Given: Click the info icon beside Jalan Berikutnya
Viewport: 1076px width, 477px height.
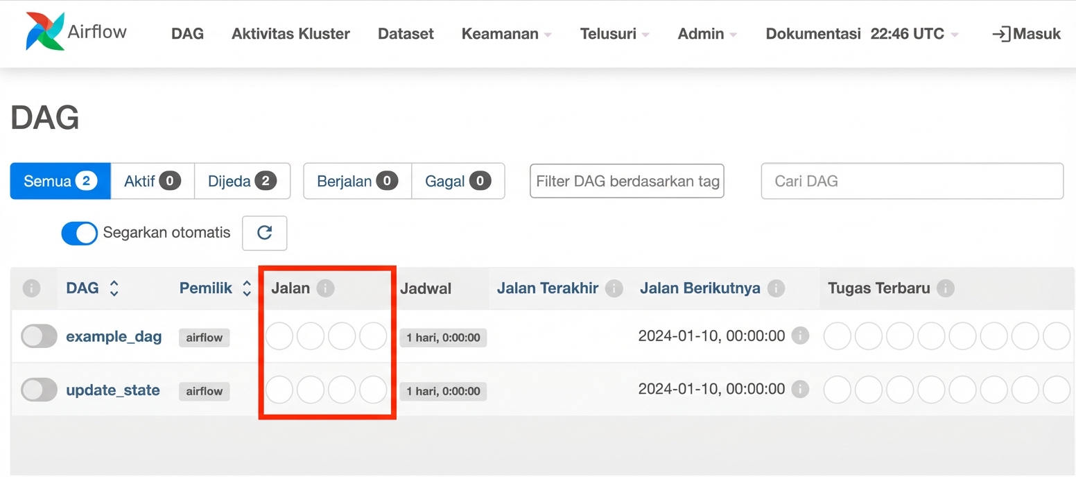Looking at the screenshot, I should point(776,288).
